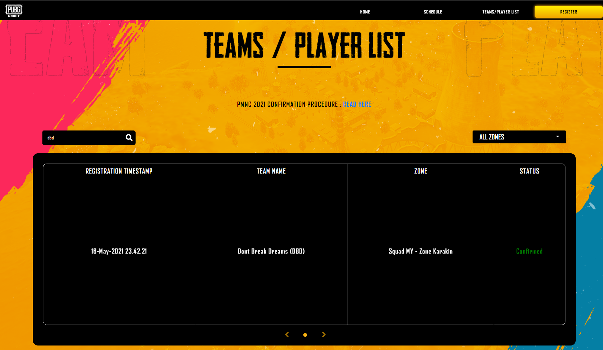The width and height of the screenshot is (603, 350).
Task: Click the Team Name column header
Action: click(271, 171)
